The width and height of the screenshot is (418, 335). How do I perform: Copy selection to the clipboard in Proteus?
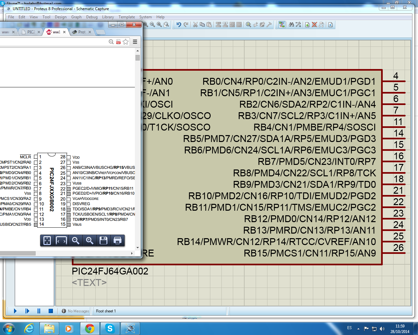point(202,25)
